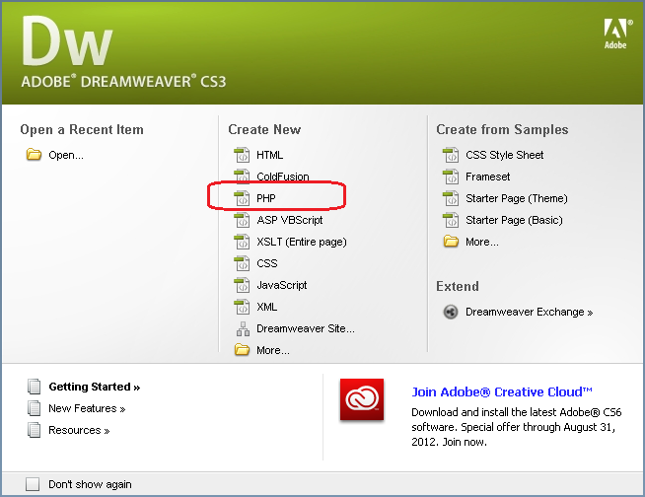The width and height of the screenshot is (645, 497).
Task: Select the Dreamweaver Site... link
Action: [x=306, y=328]
